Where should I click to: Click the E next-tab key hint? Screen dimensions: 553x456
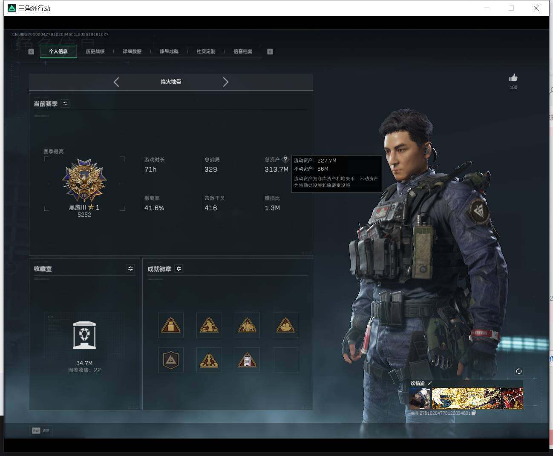coord(270,52)
